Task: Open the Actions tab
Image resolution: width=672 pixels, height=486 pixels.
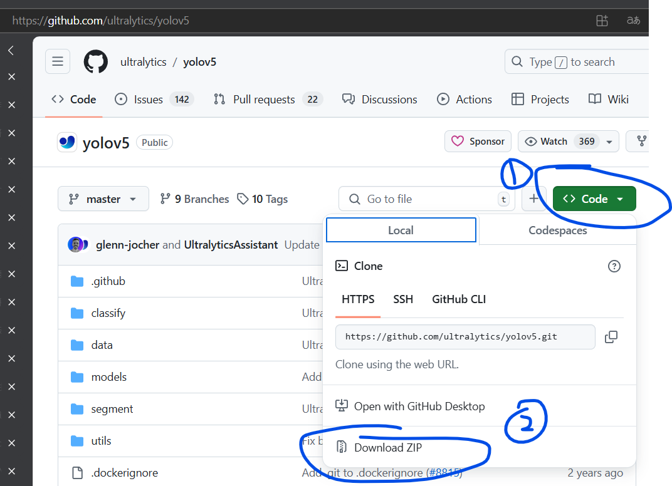Action: pyautogui.click(x=464, y=100)
